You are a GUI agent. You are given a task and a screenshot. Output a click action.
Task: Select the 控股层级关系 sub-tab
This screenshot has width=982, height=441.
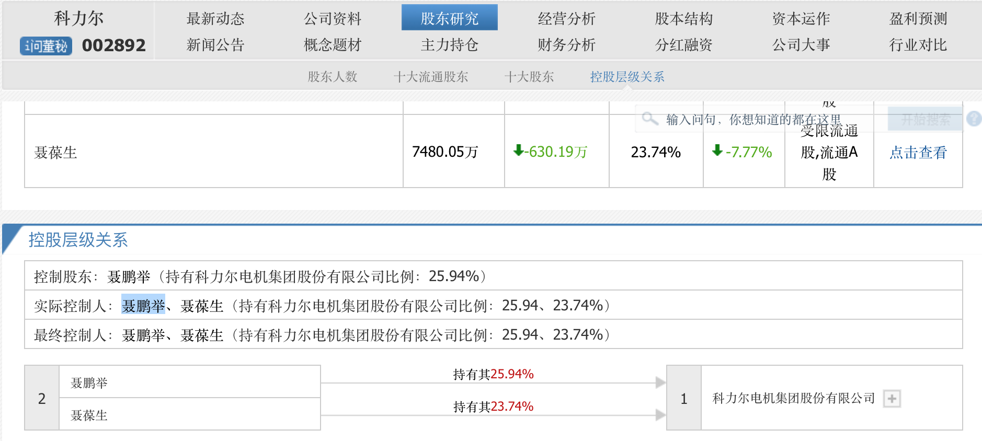[627, 77]
